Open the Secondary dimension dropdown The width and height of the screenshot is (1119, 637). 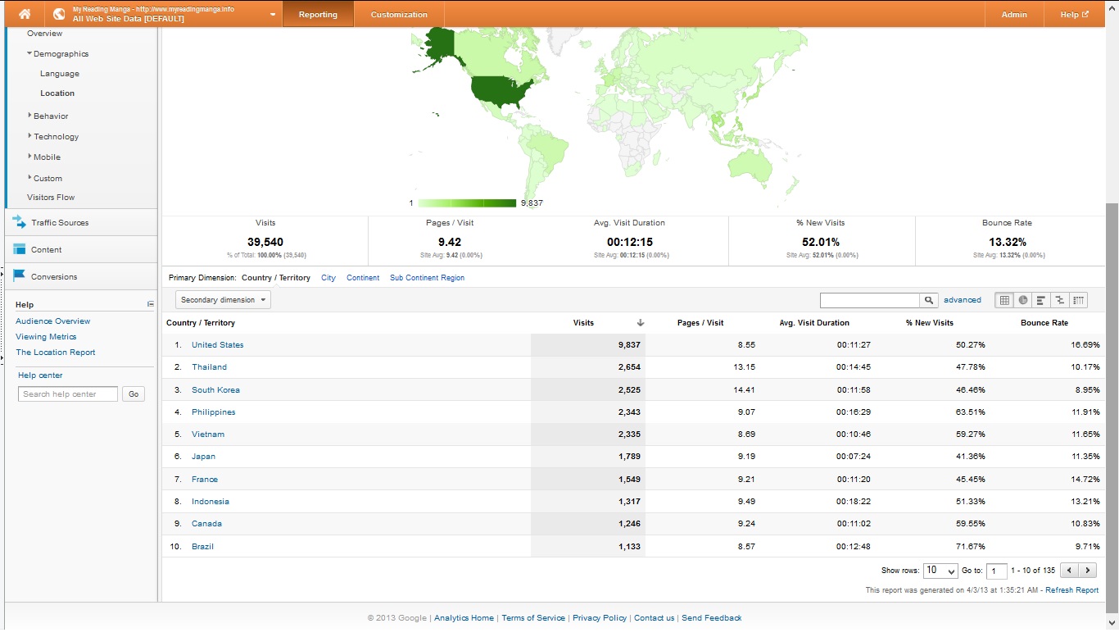[223, 300]
